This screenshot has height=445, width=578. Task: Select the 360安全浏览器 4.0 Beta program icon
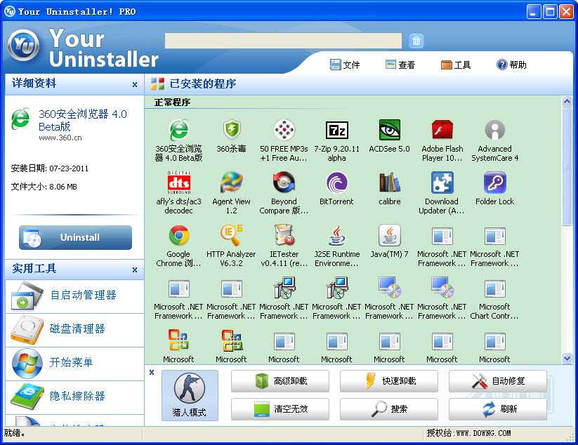[x=178, y=131]
